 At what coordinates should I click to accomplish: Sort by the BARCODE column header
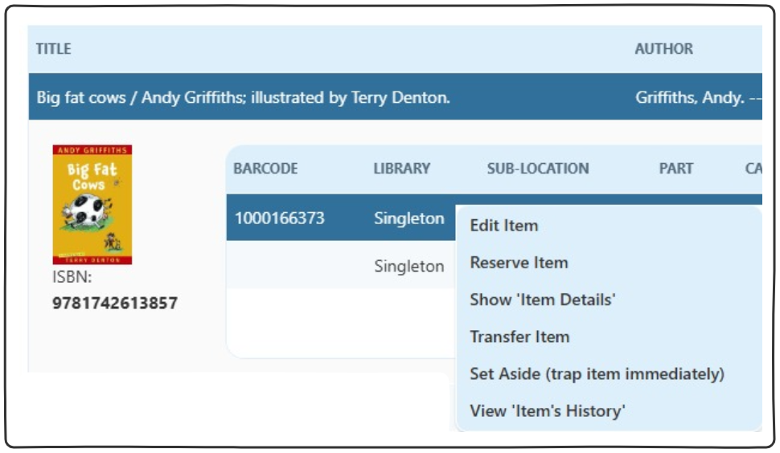pyautogui.click(x=265, y=169)
